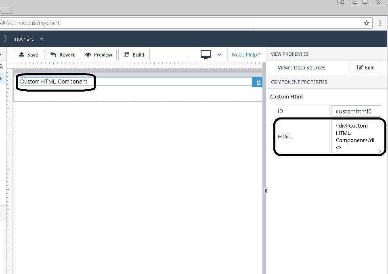Click the browser profile user icon

342,2
